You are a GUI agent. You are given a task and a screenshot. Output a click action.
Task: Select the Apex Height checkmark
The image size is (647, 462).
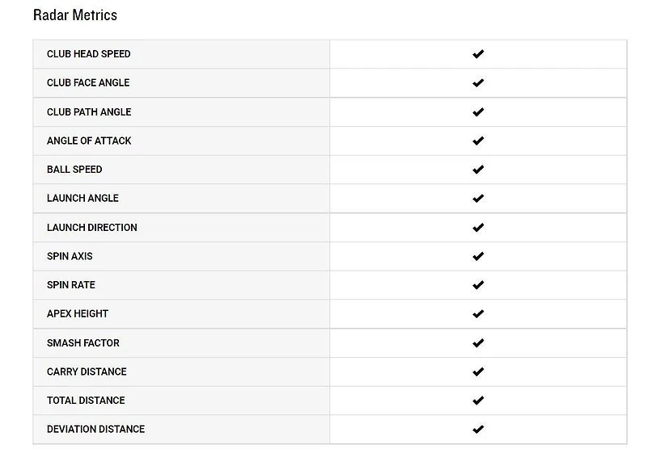[478, 314]
